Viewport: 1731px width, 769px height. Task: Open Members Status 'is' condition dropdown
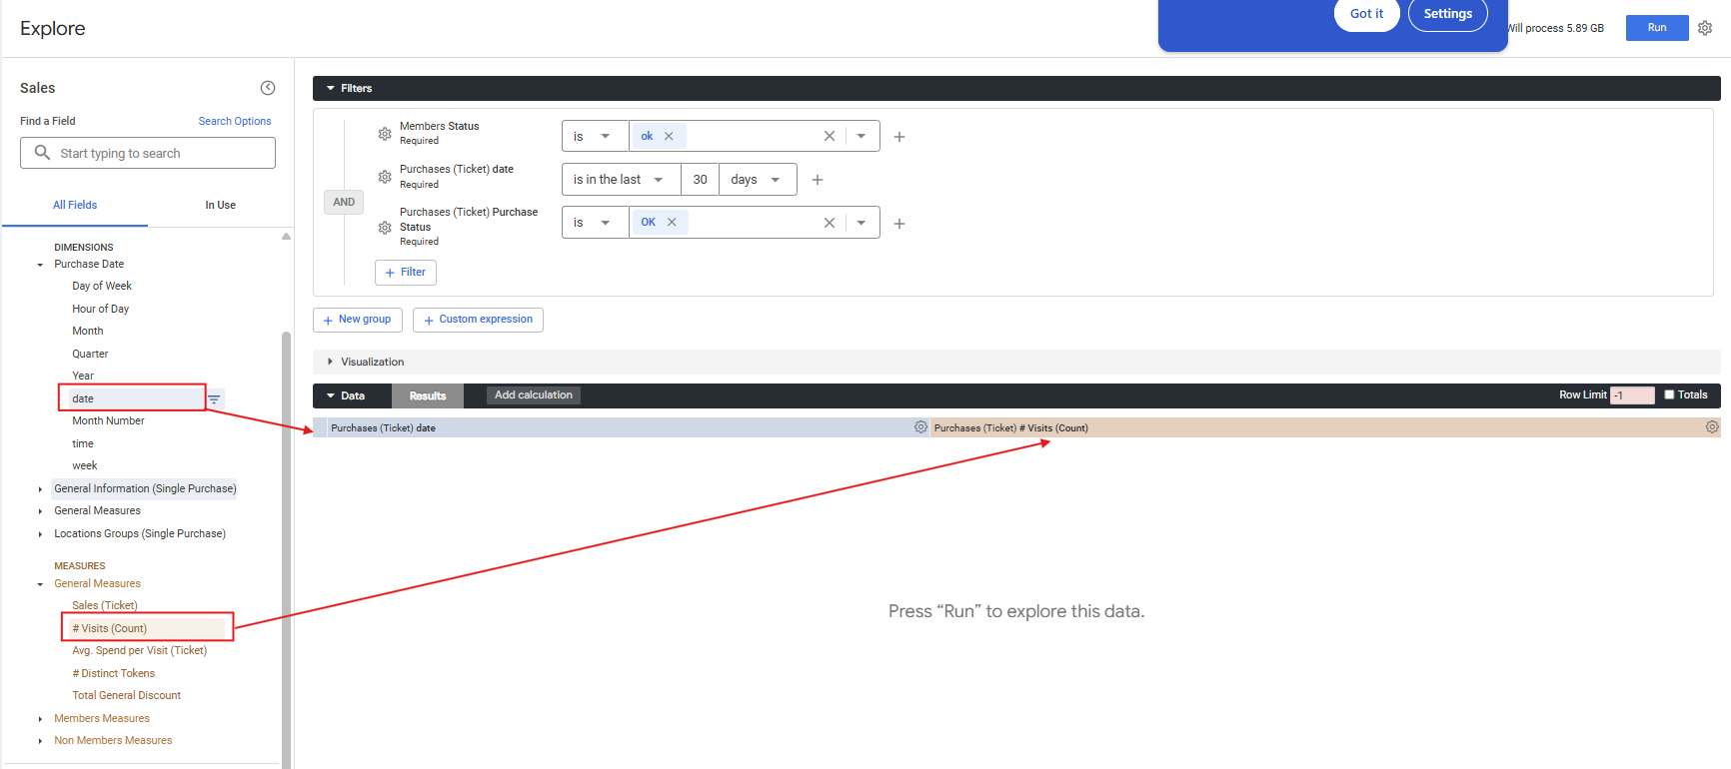(x=595, y=136)
